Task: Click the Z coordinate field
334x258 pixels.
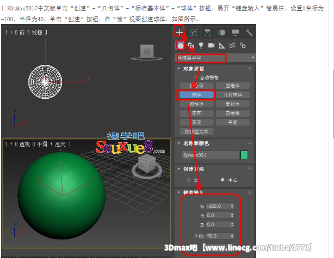Action: pyautogui.click(x=218, y=225)
